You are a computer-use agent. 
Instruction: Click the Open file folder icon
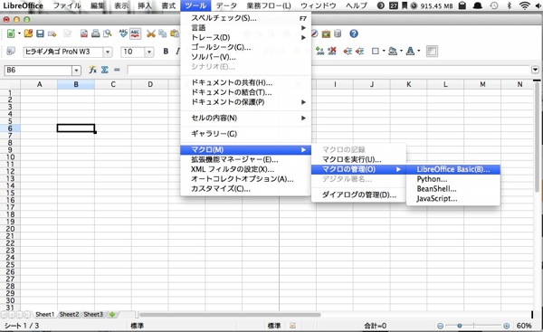click(x=28, y=33)
